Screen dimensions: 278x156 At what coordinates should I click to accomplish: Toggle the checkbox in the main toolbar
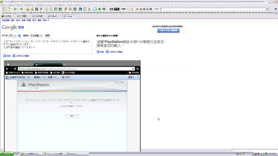(121, 9)
